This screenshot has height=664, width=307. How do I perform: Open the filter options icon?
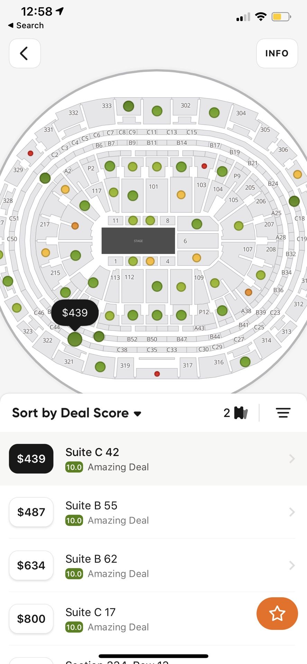tap(283, 413)
